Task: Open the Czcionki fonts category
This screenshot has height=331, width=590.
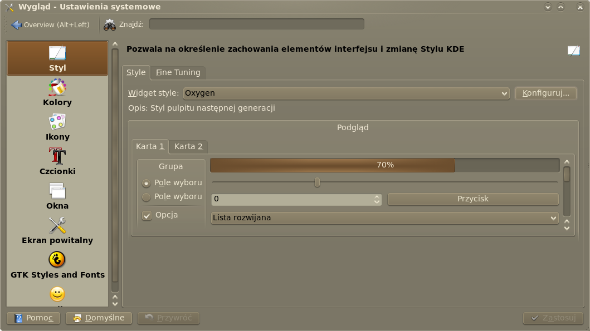Action: coord(57,161)
